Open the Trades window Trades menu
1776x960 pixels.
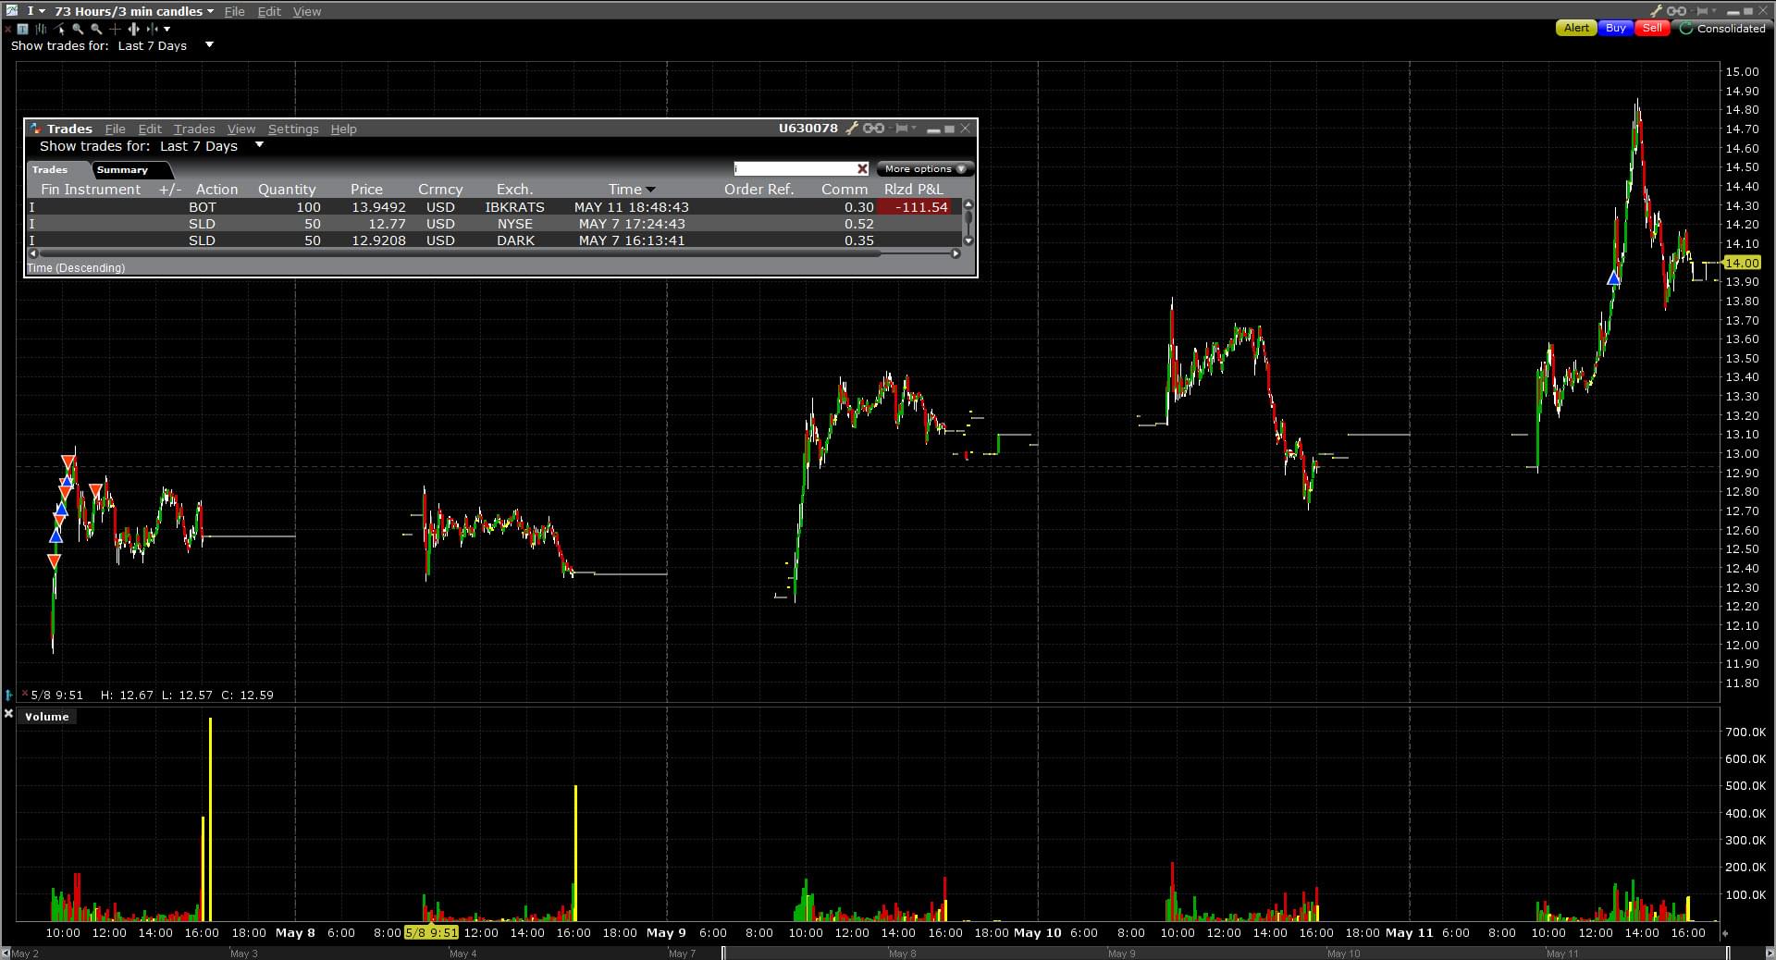coord(194,129)
